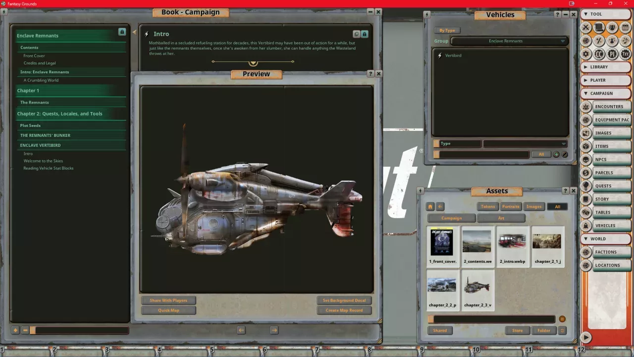Go to Assets home folder icon

(x=430, y=206)
